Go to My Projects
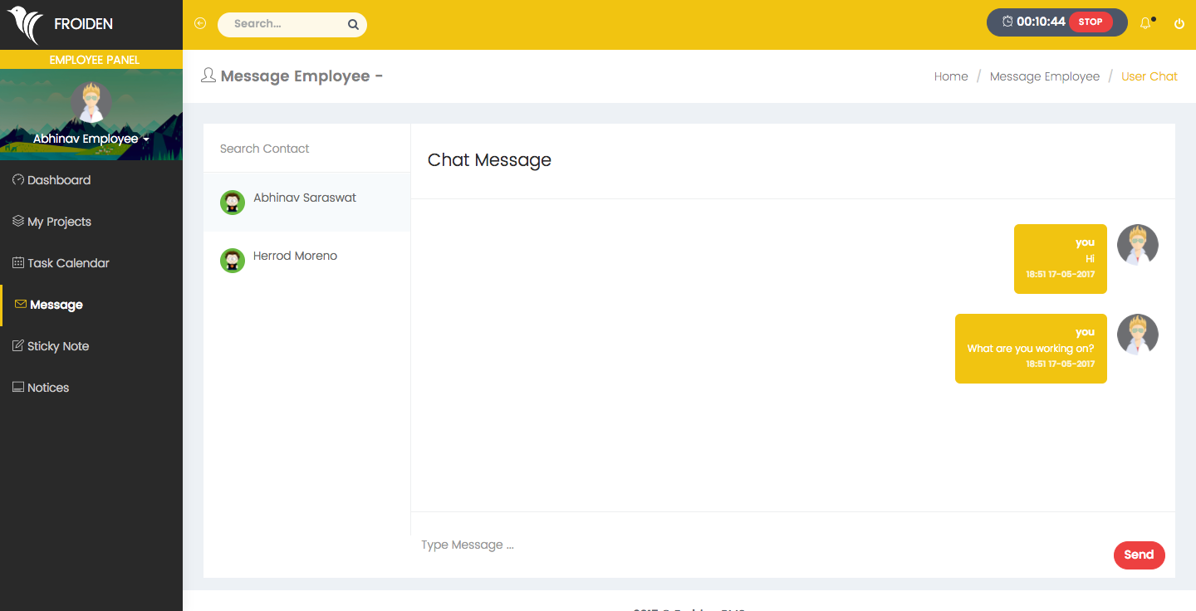Screen dimensions: 1196x611 click(58, 222)
